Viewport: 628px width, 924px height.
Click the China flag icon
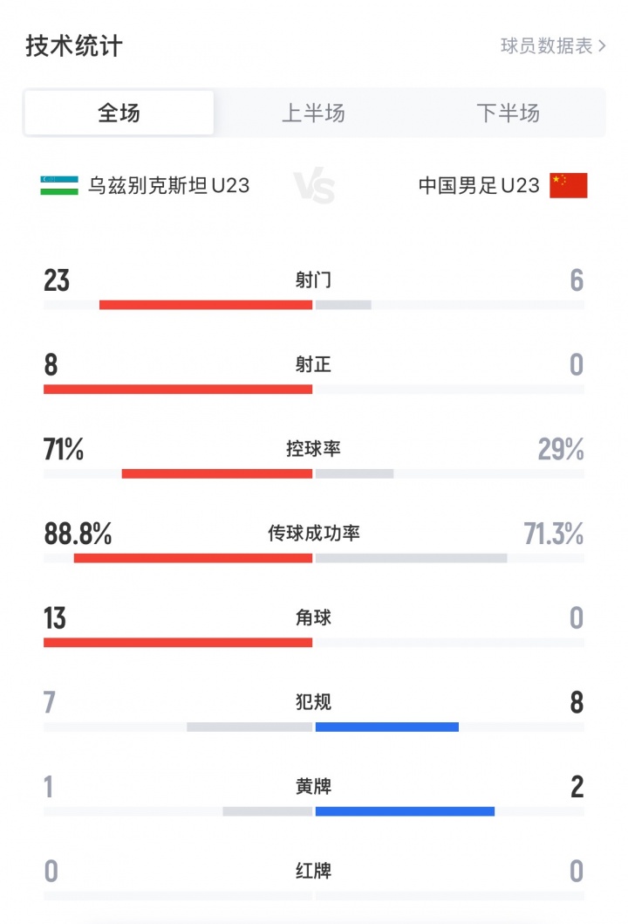tap(568, 185)
